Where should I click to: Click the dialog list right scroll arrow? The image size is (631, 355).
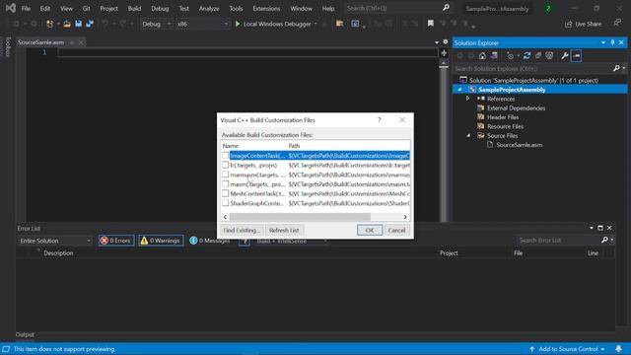pos(405,217)
